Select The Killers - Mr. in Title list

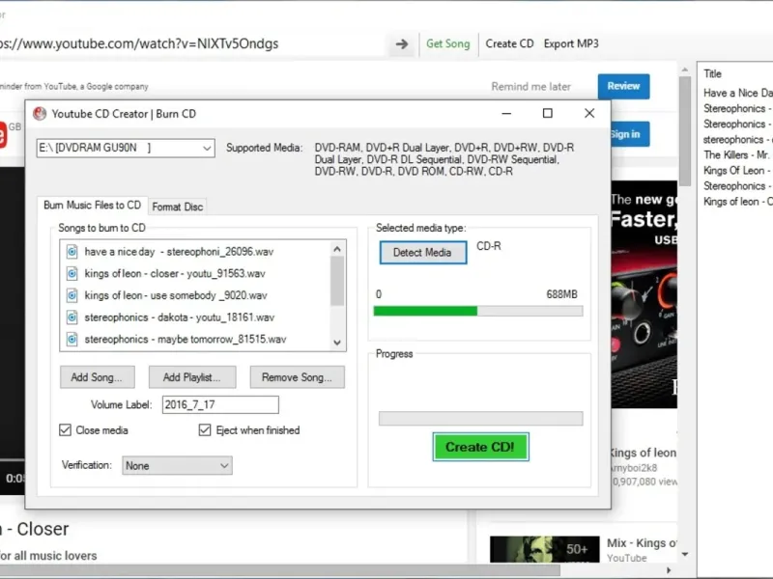coord(736,155)
